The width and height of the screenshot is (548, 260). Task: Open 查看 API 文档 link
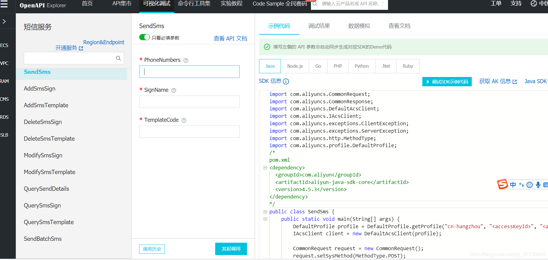[x=230, y=39]
